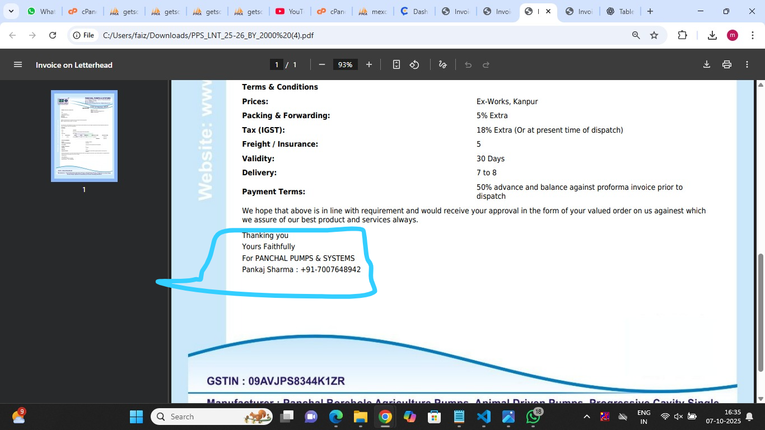Image resolution: width=765 pixels, height=430 pixels.
Task: Toggle the PDF sidebar menu icon
Action: coord(18,65)
